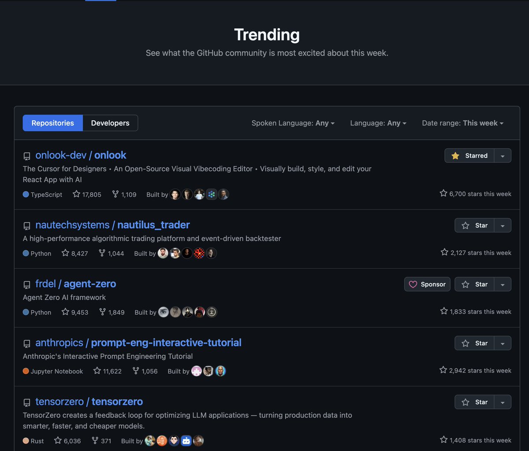Click the blue robot avatar for tensorzero
This screenshot has width=529, height=451.
point(186,441)
